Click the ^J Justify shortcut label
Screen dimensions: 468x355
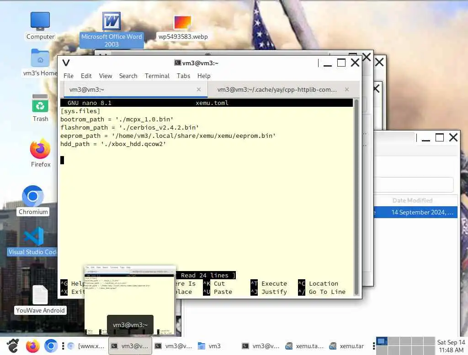tap(269, 292)
